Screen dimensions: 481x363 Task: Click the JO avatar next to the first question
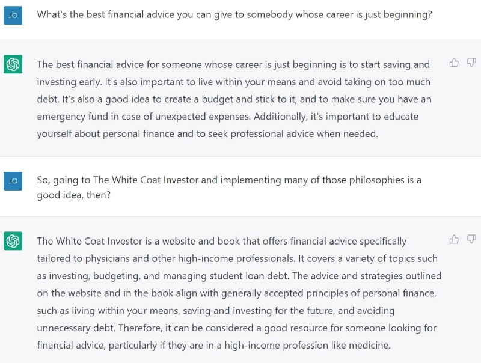14,15
